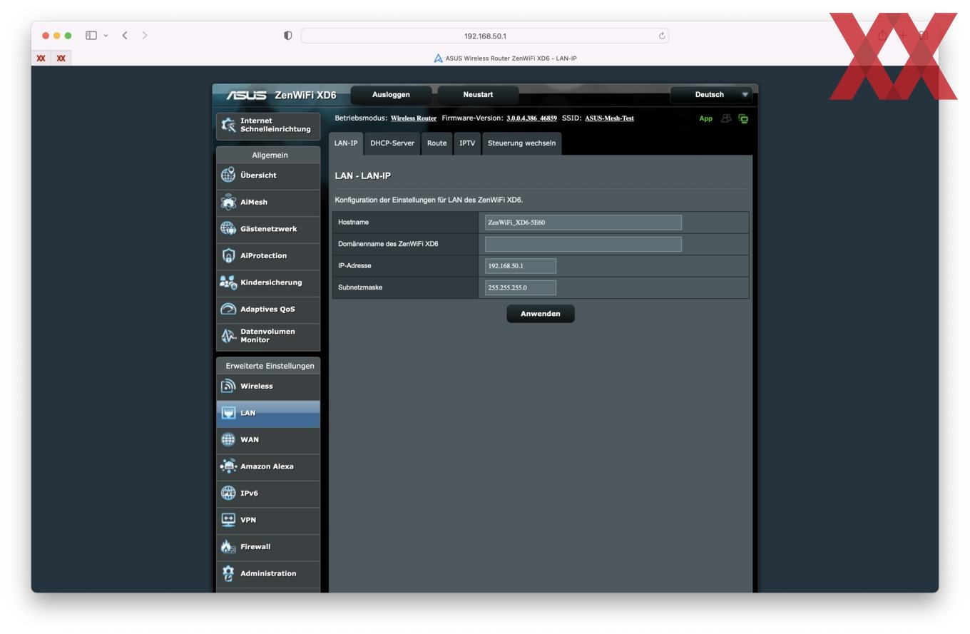Click the IP-Adresse input field
Image resolution: width=970 pixels, height=634 pixels.
520,266
